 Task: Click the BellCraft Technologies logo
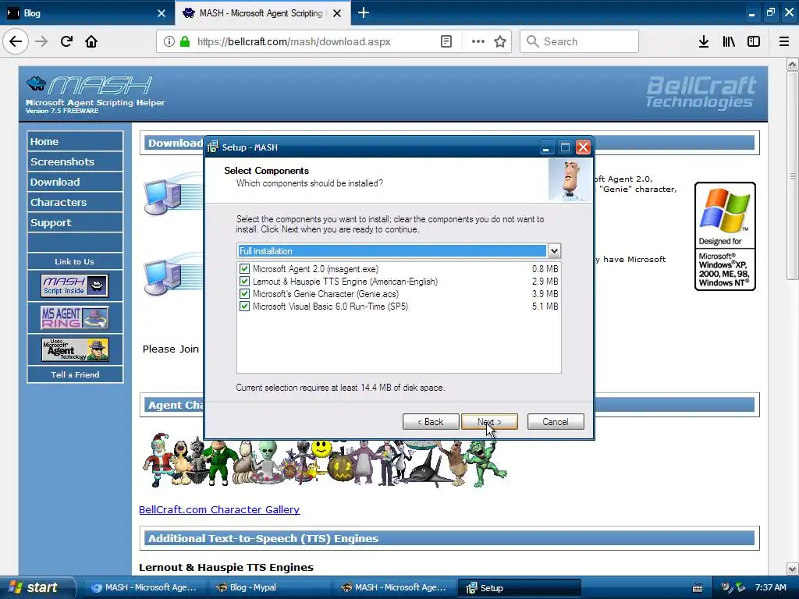[701, 92]
